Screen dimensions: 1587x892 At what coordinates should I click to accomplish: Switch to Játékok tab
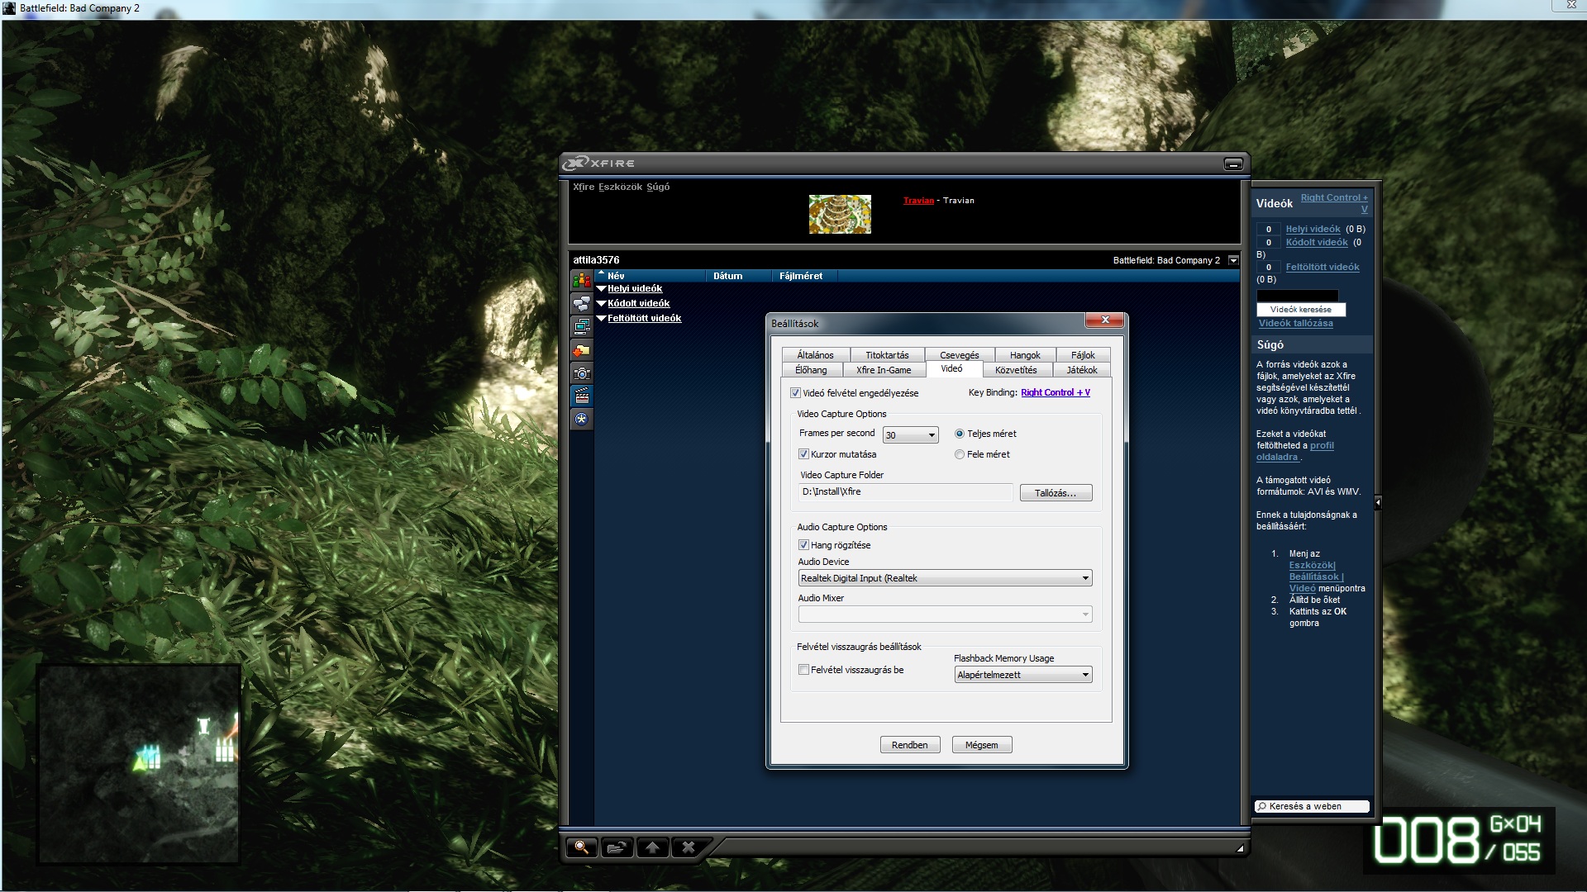click(1082, 370)
